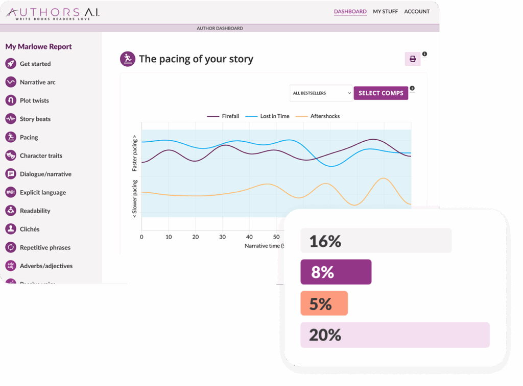Screen dimensions: 523x386
Task: Select the Explicit language icon
Action: (x=11, y=192)
